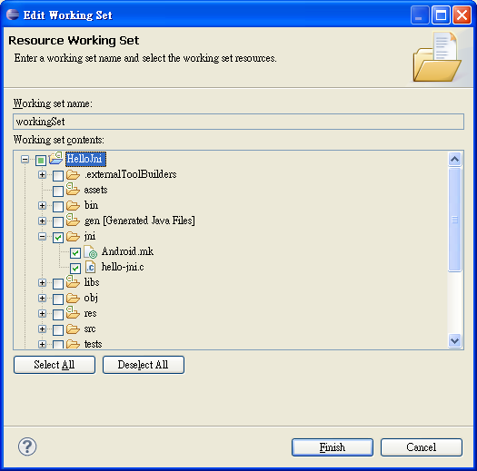Cancel the Edit Working Set dialog

[422, 447]
